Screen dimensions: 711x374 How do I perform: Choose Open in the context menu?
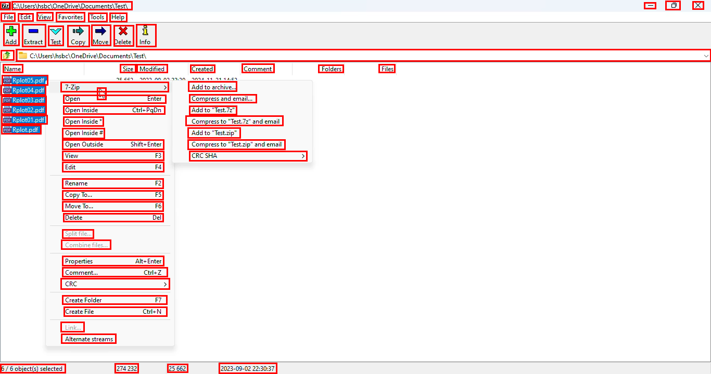tap(115, 99)
